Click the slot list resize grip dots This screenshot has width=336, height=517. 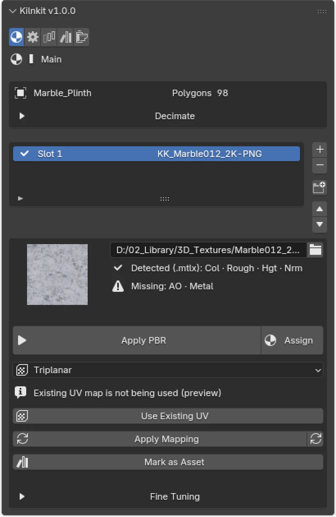click(x=165, y=199)
